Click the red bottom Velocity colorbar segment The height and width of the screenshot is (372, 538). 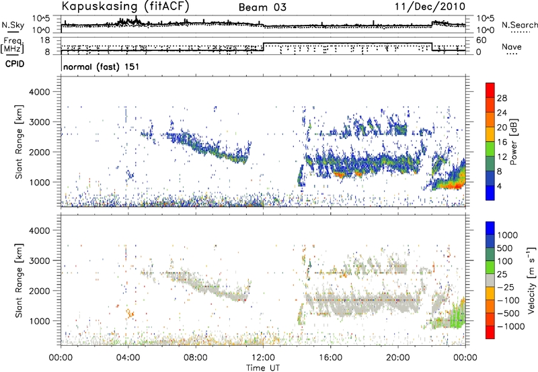pos(490,332)
